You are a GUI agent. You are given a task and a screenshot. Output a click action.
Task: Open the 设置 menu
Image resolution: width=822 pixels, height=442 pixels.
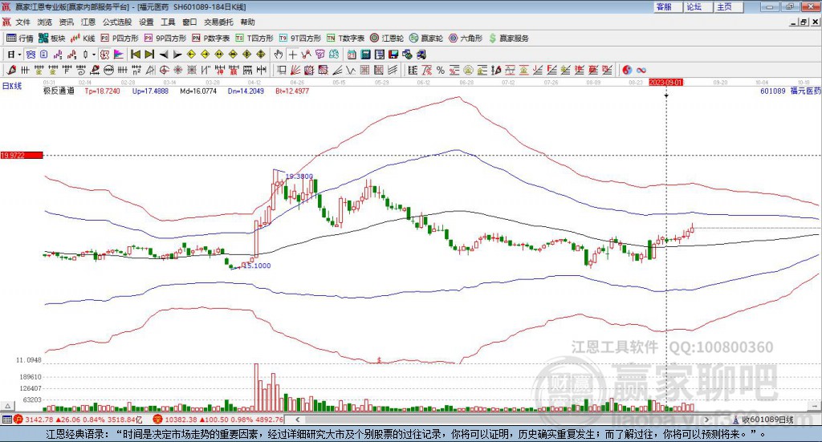(146, 22)
